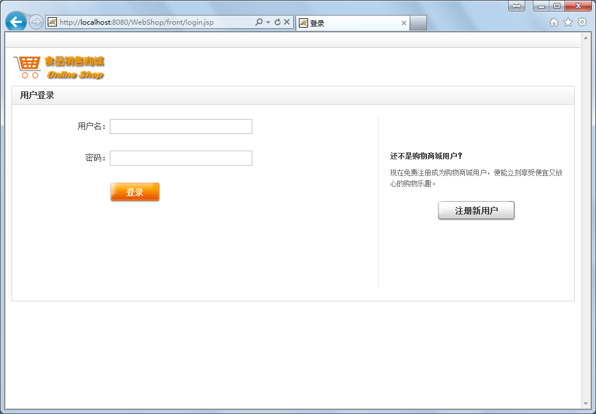
Task: Click the 密码: label
Action: pos(96,158)
